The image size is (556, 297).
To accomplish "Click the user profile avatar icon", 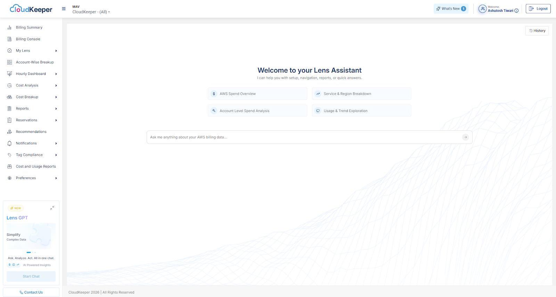I will (x=482, y=9).
